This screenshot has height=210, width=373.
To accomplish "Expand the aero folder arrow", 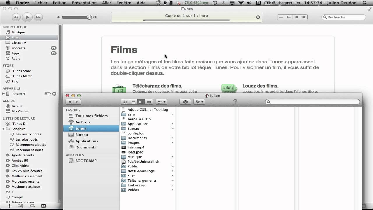I will click(172, 114).
